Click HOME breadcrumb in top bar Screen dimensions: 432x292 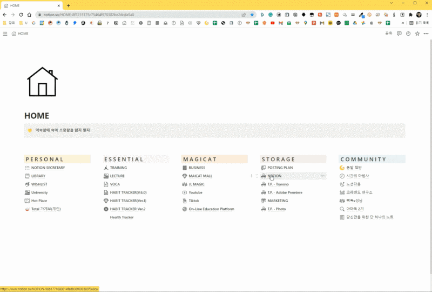pyautogui.click(x=20, y=34)
